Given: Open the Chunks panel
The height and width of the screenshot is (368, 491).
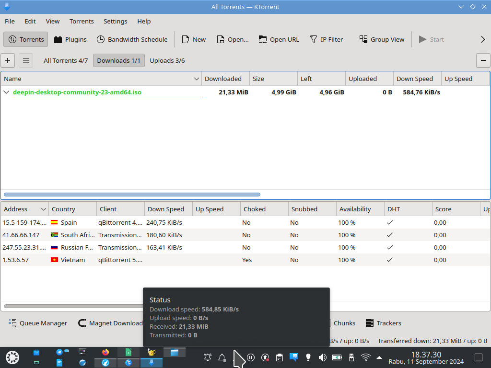Looking at the screenshot, I should (342, 323).
